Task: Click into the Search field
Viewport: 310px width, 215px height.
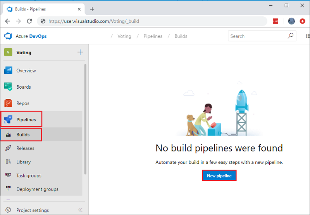Action: tap(262, 36)
